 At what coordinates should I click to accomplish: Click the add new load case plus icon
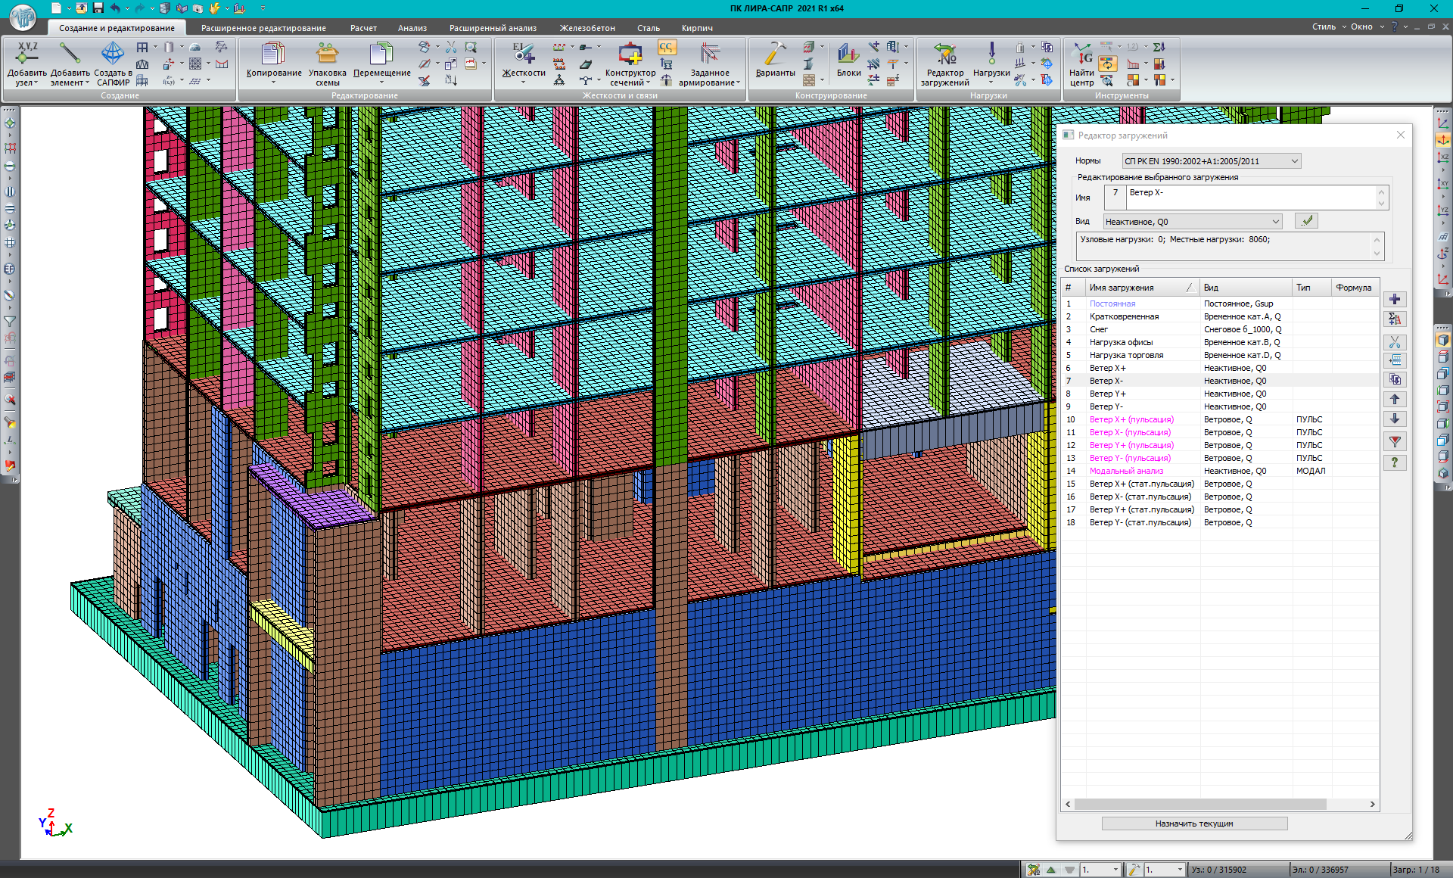click(x=1395, y=300)
